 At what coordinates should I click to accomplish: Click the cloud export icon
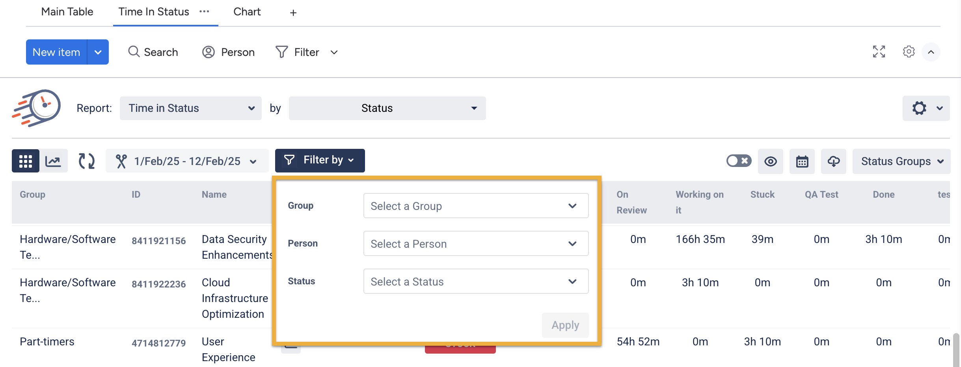coord(833,161)
